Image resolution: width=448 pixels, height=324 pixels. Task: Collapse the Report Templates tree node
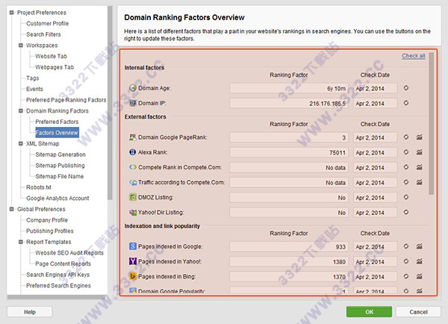(21, 242)
